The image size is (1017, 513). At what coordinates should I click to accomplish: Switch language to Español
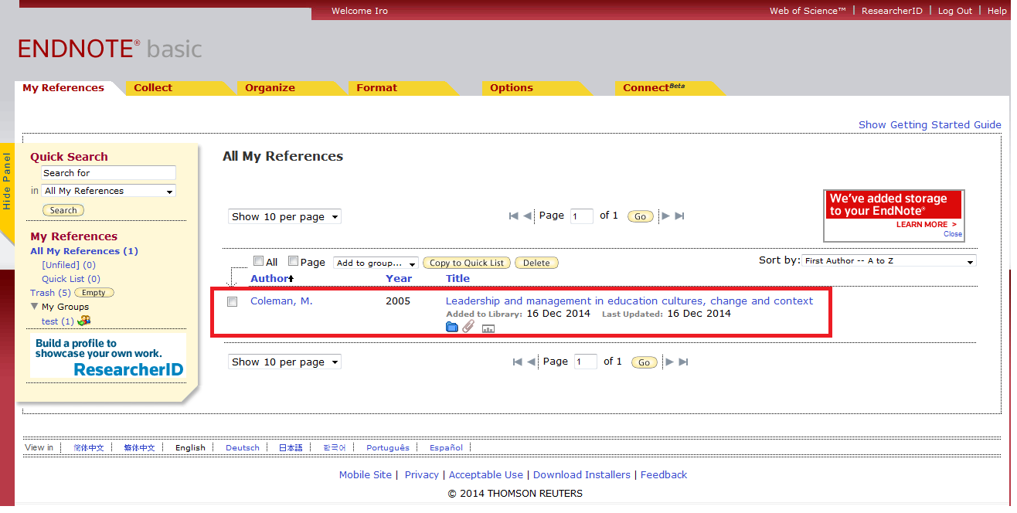coord(446,447)
